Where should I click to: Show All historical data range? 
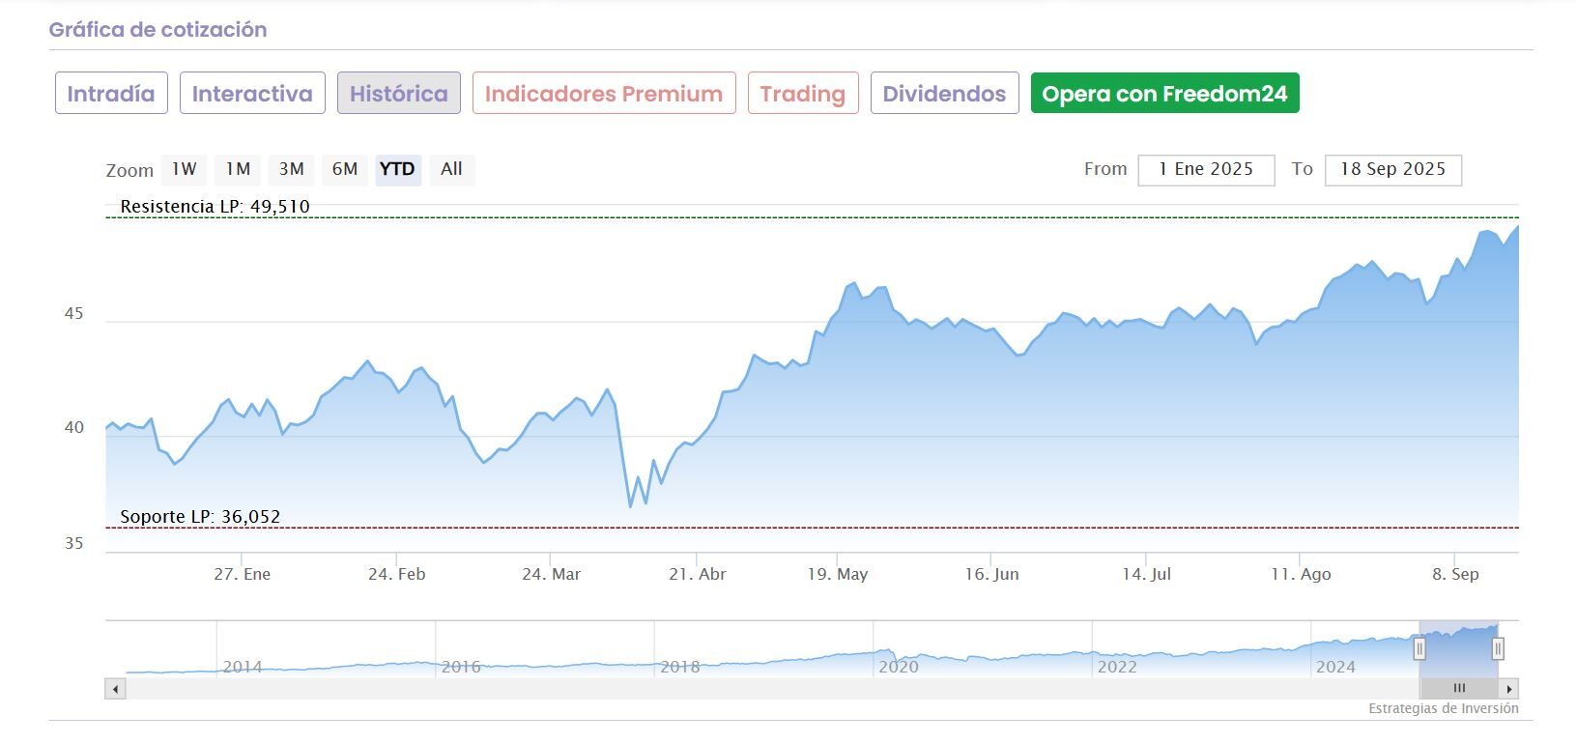coord(451,169)
